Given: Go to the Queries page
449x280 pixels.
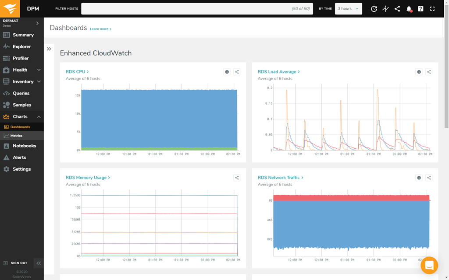Looking at the screenshot, I should click(21, 93).
